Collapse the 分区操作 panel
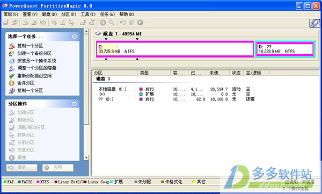Image resolution: width=322 pixels, height=194 pixels. [75, 104]
